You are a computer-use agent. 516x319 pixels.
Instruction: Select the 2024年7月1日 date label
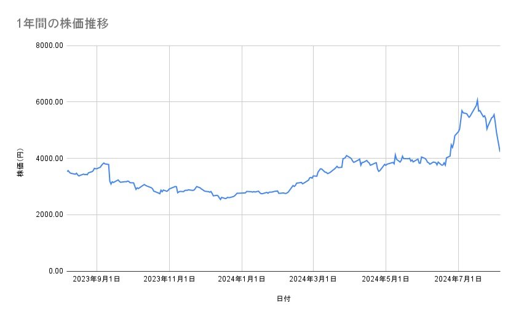point(458,279)
